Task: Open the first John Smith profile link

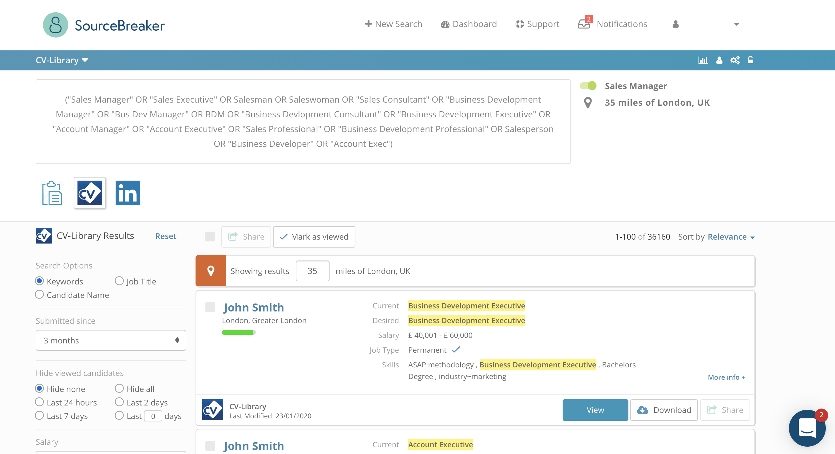Action: click(x=253, y=307)
